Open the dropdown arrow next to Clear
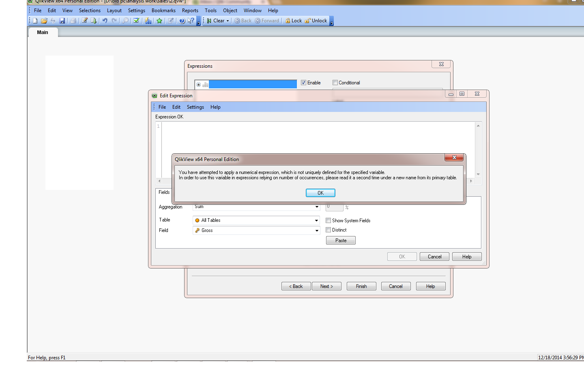Screen dimensions: 584x365 228,21
